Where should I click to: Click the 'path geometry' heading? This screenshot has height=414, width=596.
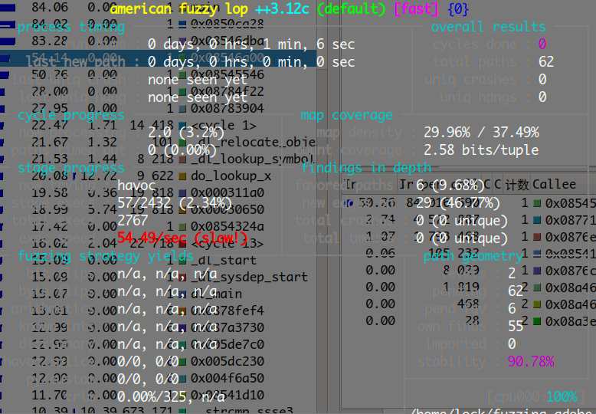473,256
